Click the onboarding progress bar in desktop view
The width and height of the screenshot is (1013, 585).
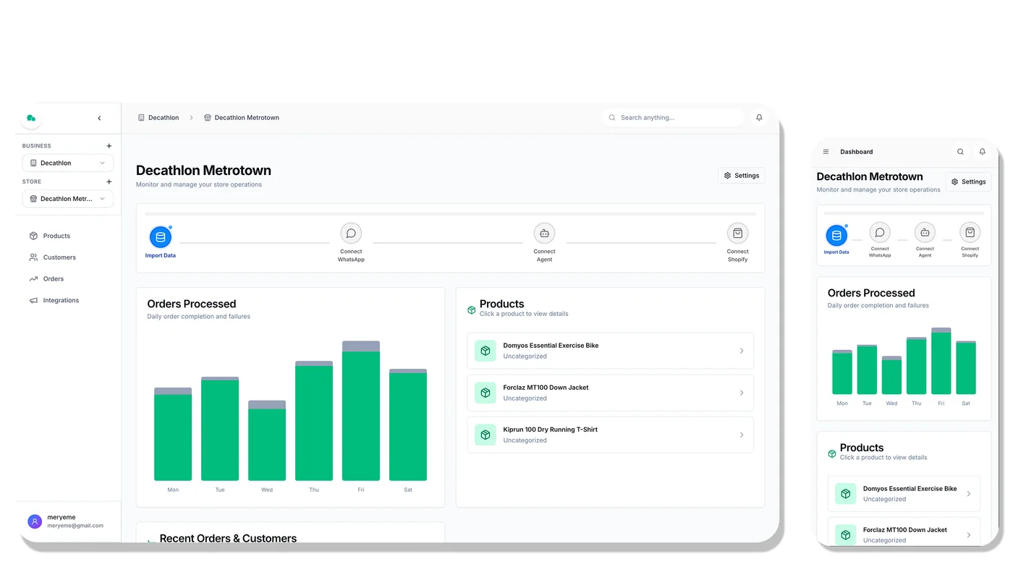451,214
